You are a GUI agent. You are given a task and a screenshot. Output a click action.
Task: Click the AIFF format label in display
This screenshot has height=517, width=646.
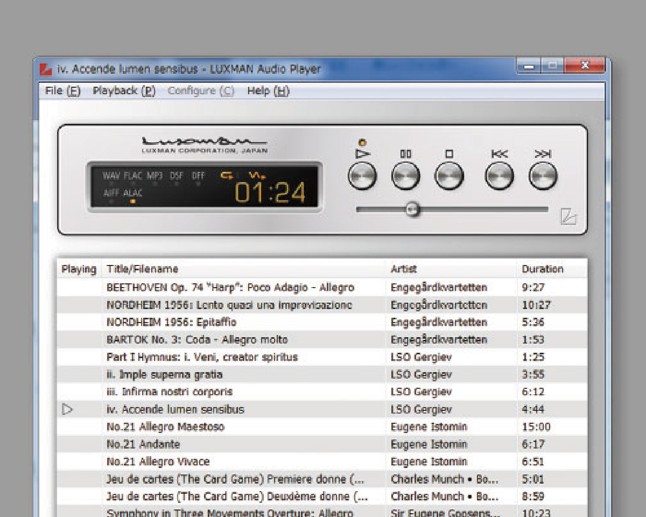pyautogui.click(x=111, y=192)
